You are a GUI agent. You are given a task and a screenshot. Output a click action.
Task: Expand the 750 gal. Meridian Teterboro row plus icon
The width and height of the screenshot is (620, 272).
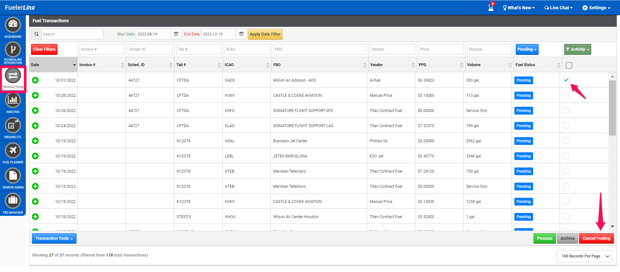35,171
